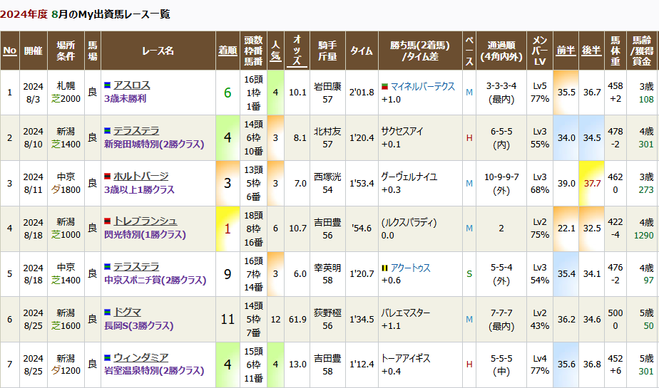Click the yellow-highlighted 1st place finish cell
Screen dimensions: 659x388
228,229
